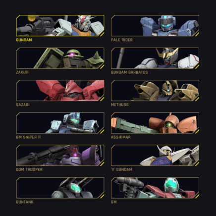Screen dimensions: 216x216
Task: Choose the Pale Rider portrait
Action: pyautogui.click(x=155, y=26)
